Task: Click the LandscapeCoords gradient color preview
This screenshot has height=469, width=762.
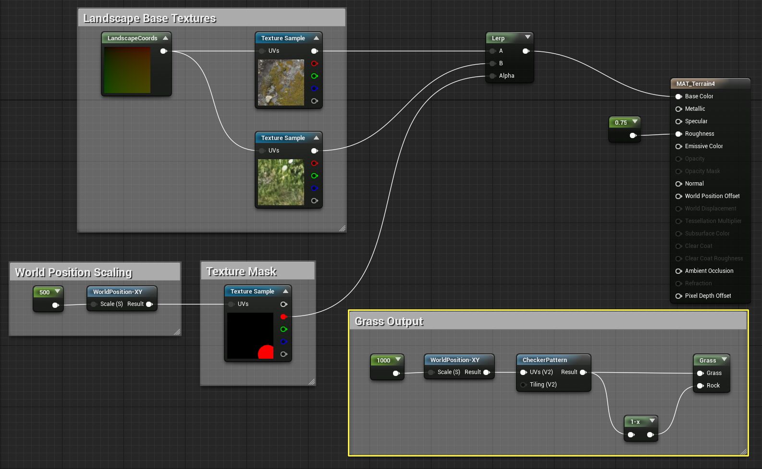Action: click(127, 70)
